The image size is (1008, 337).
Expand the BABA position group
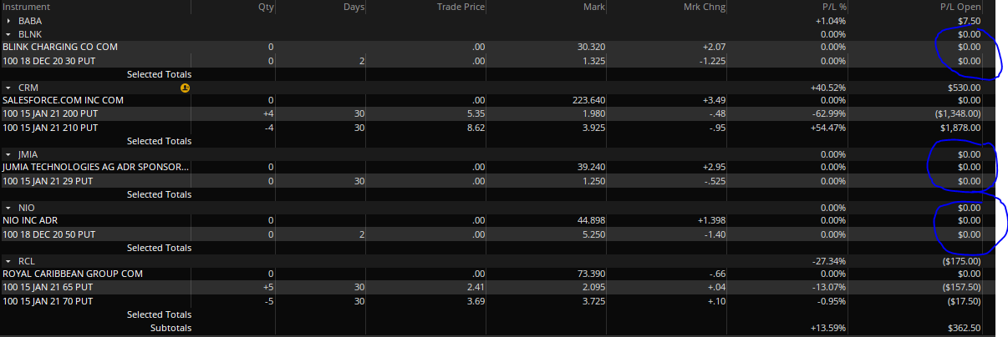pos(8,20)
